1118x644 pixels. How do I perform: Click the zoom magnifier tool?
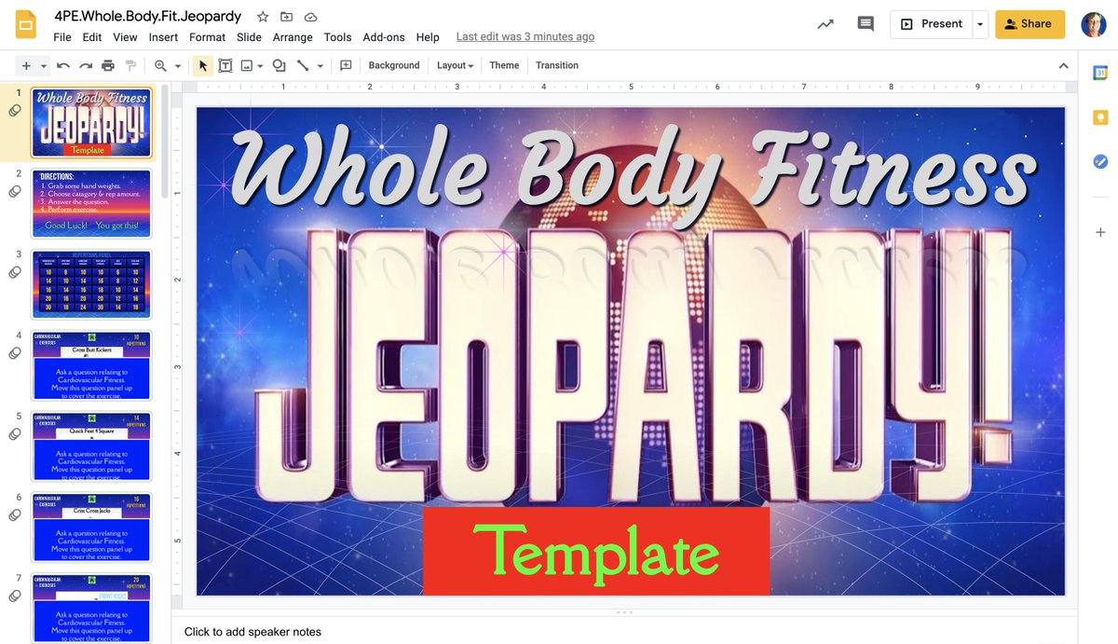pos(160,65)
